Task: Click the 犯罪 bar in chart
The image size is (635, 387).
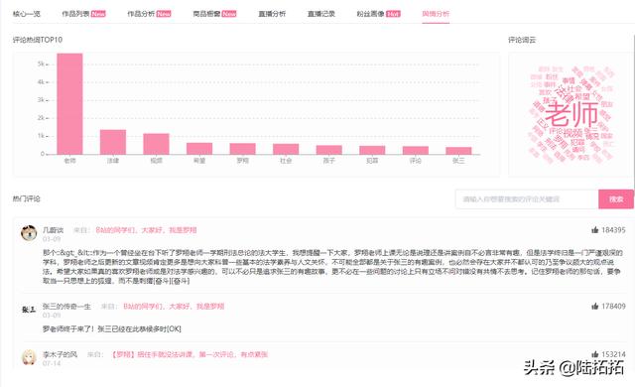Action: (x=372, y=150)
